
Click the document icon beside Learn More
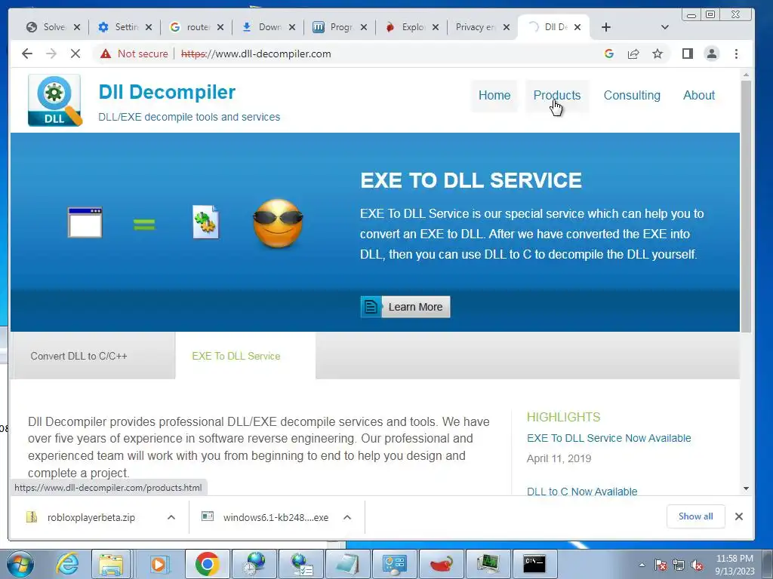coord(371,307)
